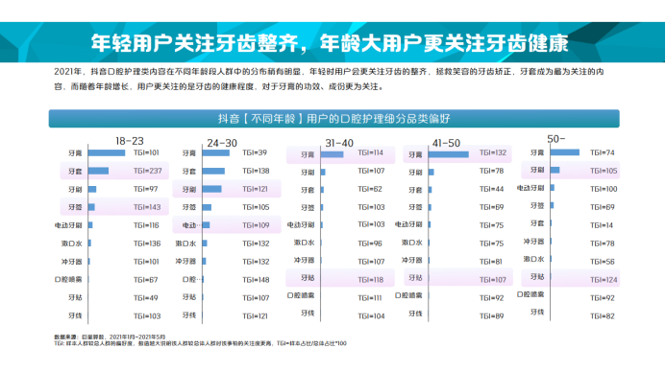Click the value TGI=111
The width and height of the screenshot is (666, 372).
(370, 298)
